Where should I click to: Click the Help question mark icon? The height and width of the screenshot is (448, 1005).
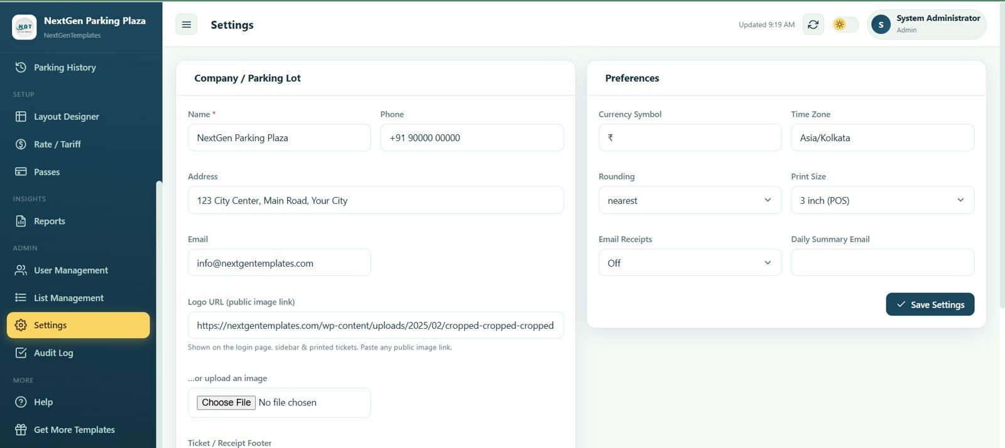tap(21, 402)
